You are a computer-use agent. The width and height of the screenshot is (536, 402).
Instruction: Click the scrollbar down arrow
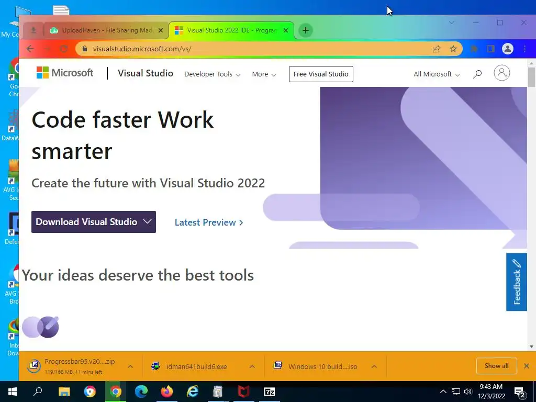pos(531,347)
